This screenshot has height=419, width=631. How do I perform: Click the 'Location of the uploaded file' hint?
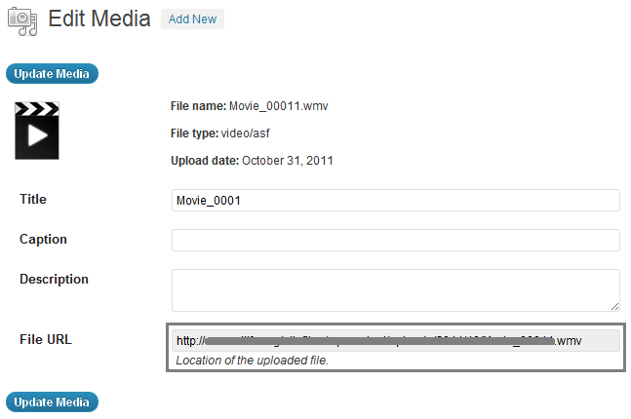click(252, 361)
